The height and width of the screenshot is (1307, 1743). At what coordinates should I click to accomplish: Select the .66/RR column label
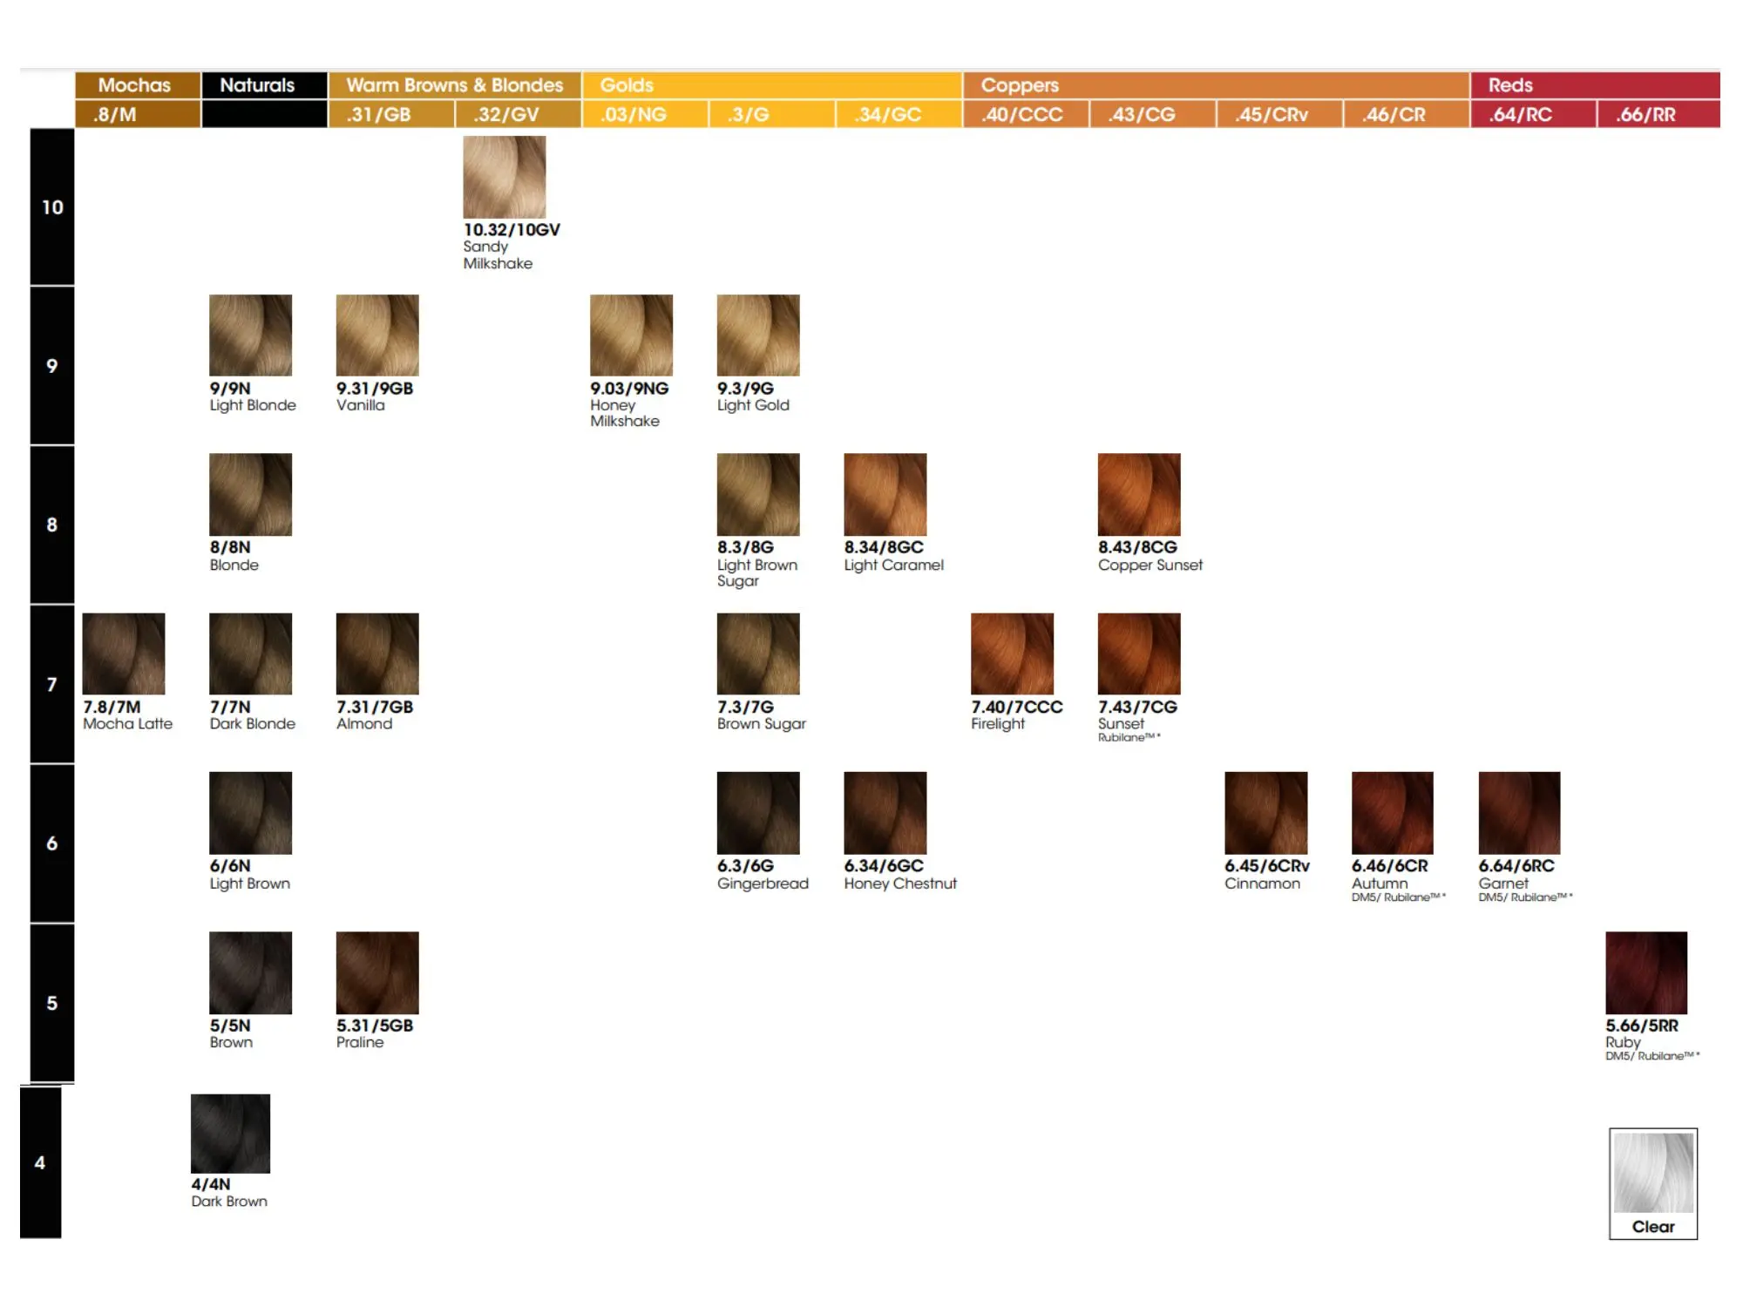[1645, 114]
